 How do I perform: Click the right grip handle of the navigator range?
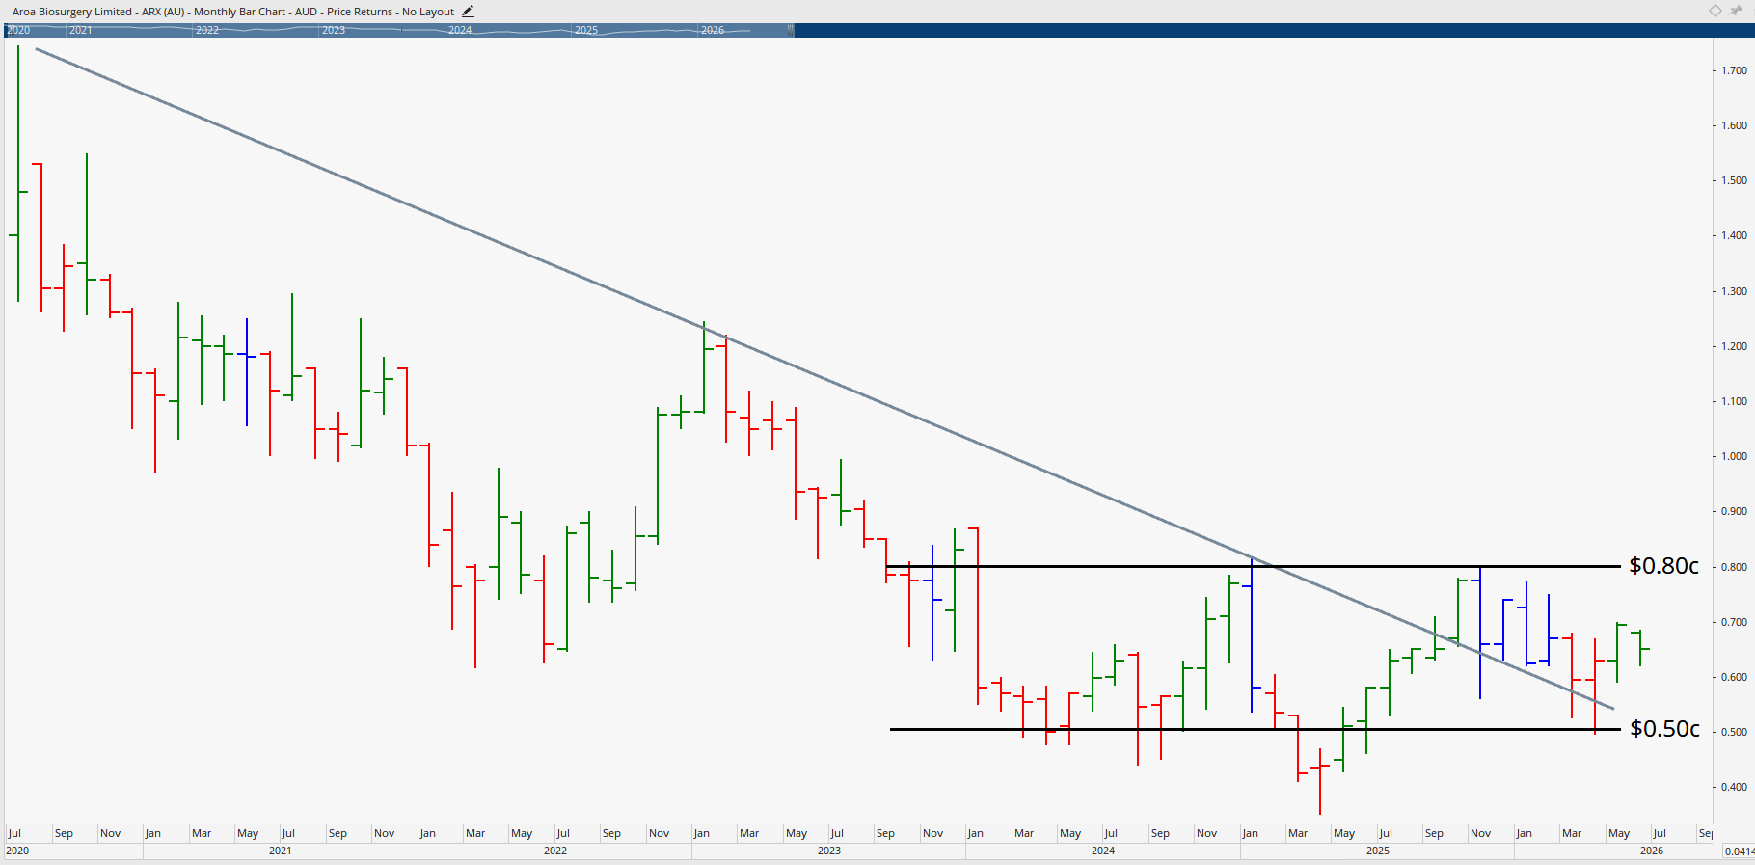(791, 30)
